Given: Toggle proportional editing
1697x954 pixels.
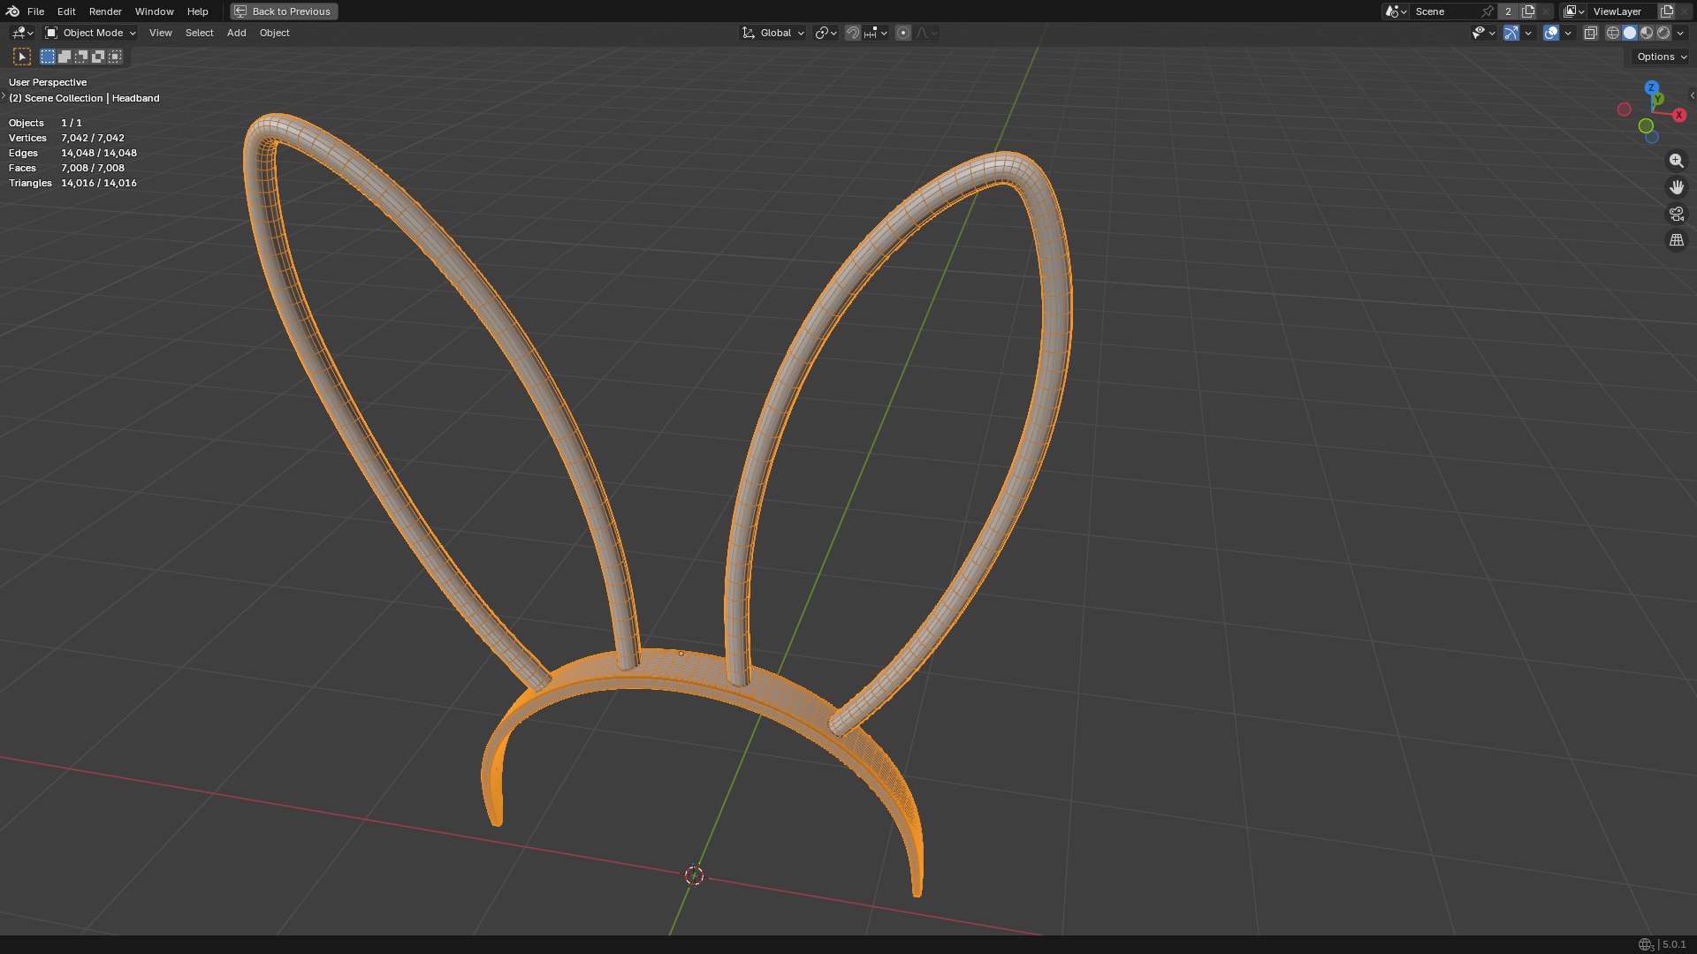Looking at the screenshot, I should coord(903,33).
